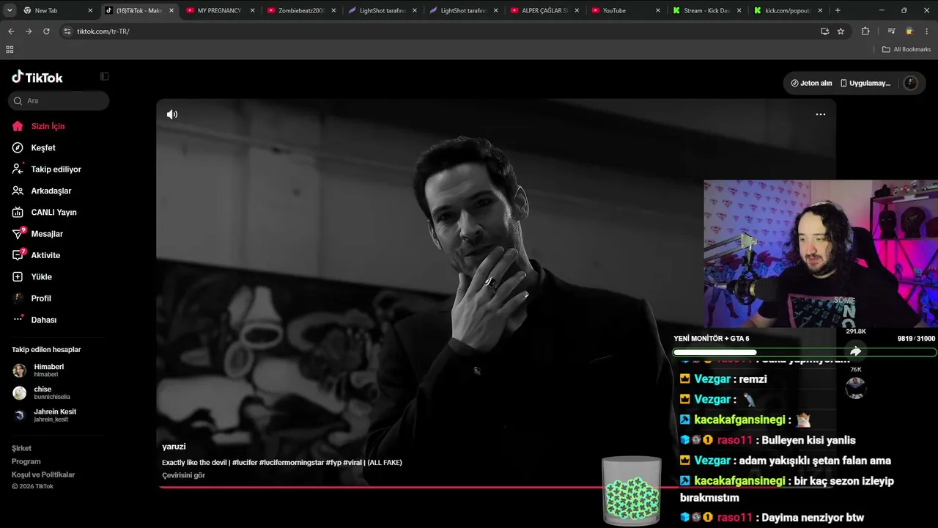This screenshot has width=938, height=528.
Task: Open Chrome three-dot menu
Action: coord(927,32)
